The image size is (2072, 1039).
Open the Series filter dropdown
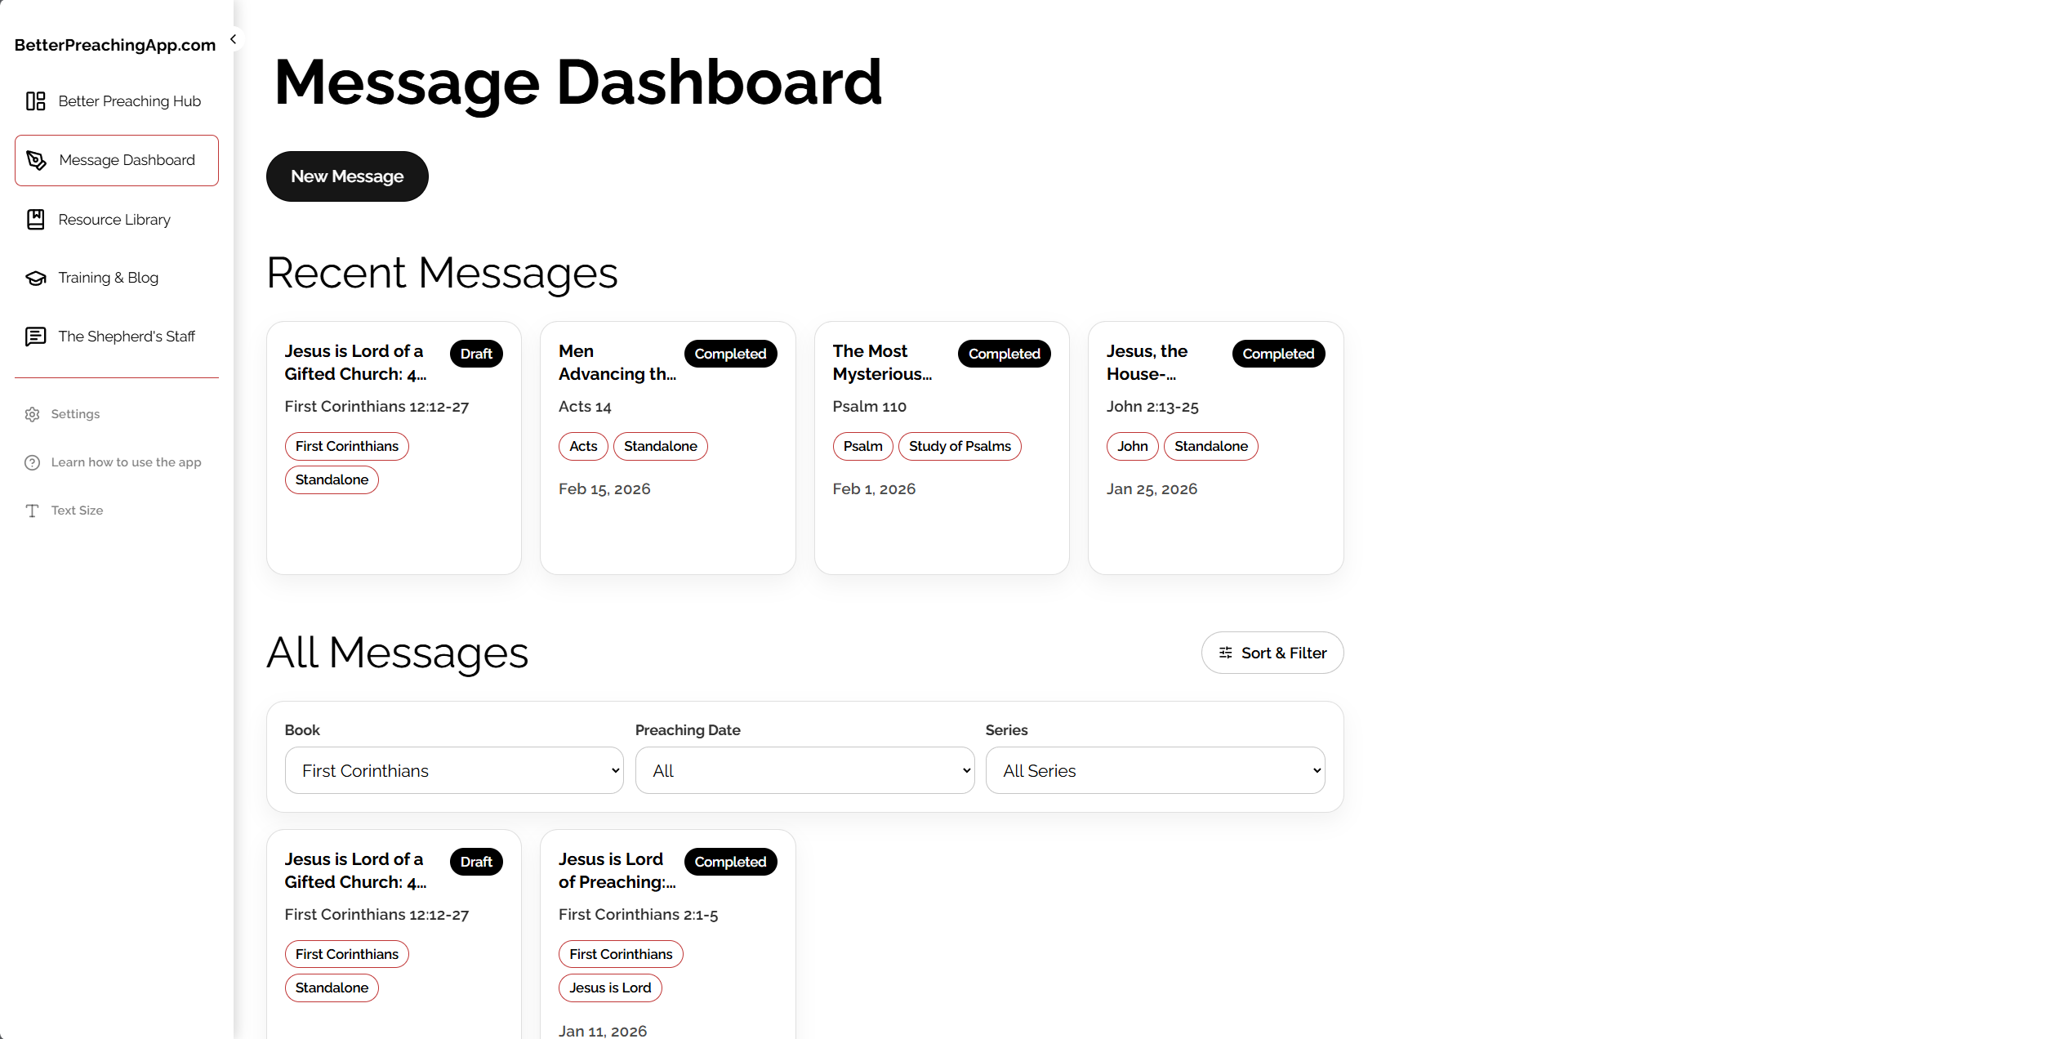coord(1154,770)
